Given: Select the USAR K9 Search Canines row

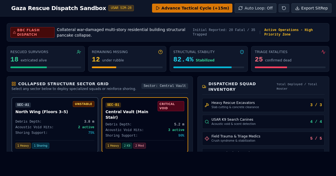Looking at the screenshot, I should 263,122.
